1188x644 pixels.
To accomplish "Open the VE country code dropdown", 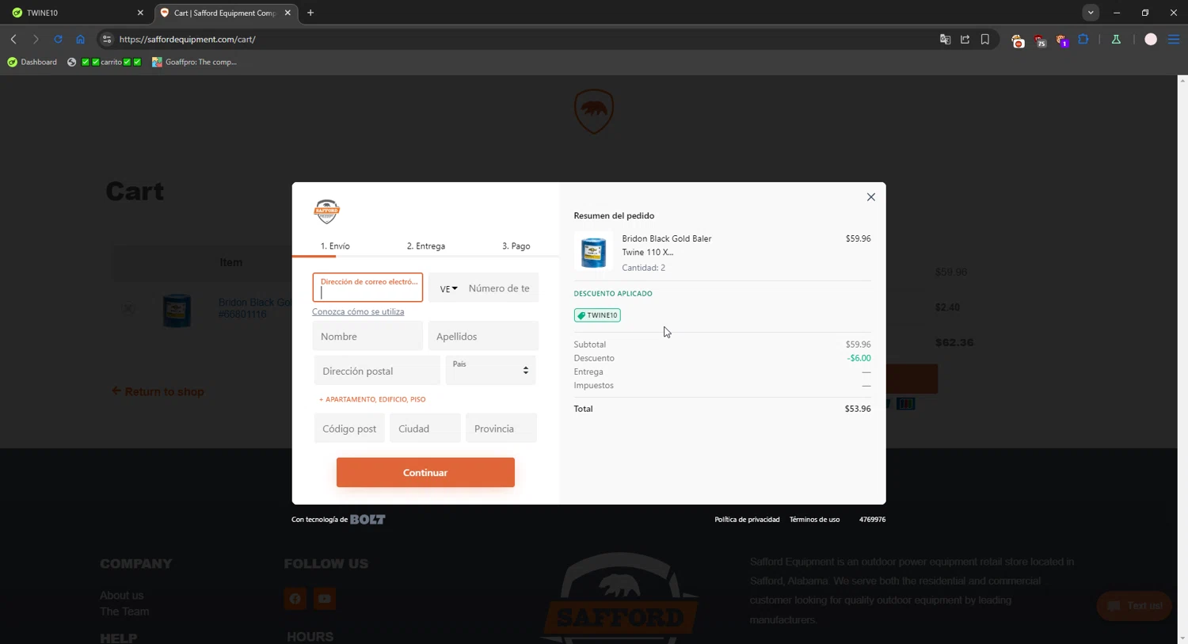I will (448, 288).
